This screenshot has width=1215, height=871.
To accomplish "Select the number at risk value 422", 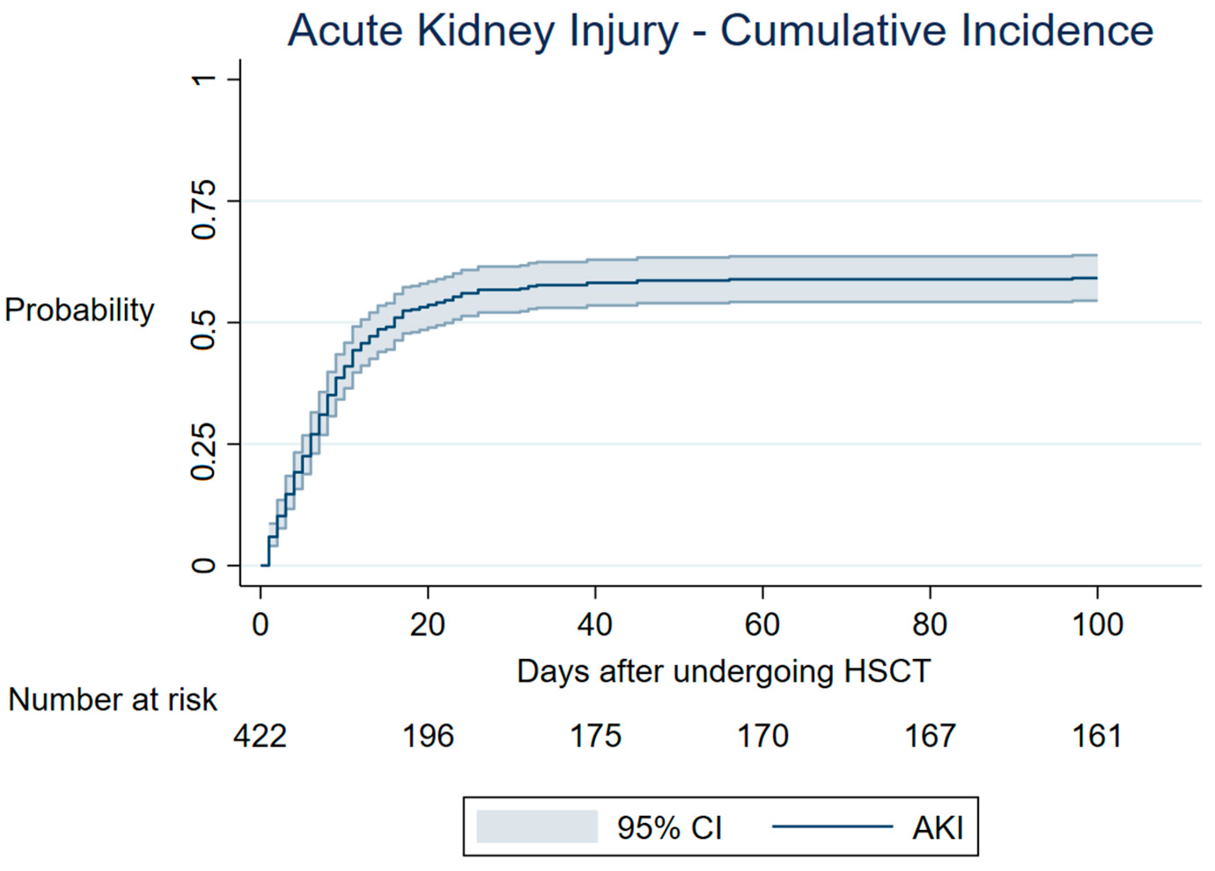I will tap(260, 736).
